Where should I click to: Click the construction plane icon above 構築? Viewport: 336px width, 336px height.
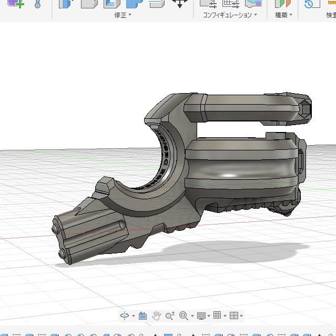(x=282, y=4)
